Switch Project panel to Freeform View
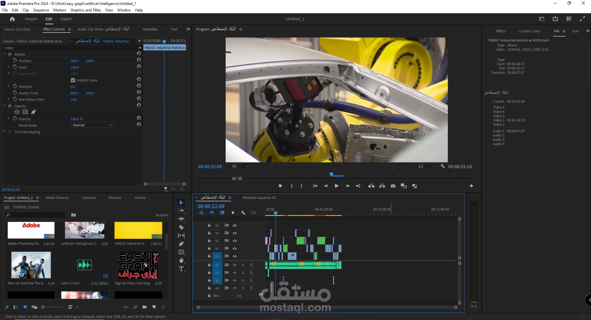 pos(34,307)
